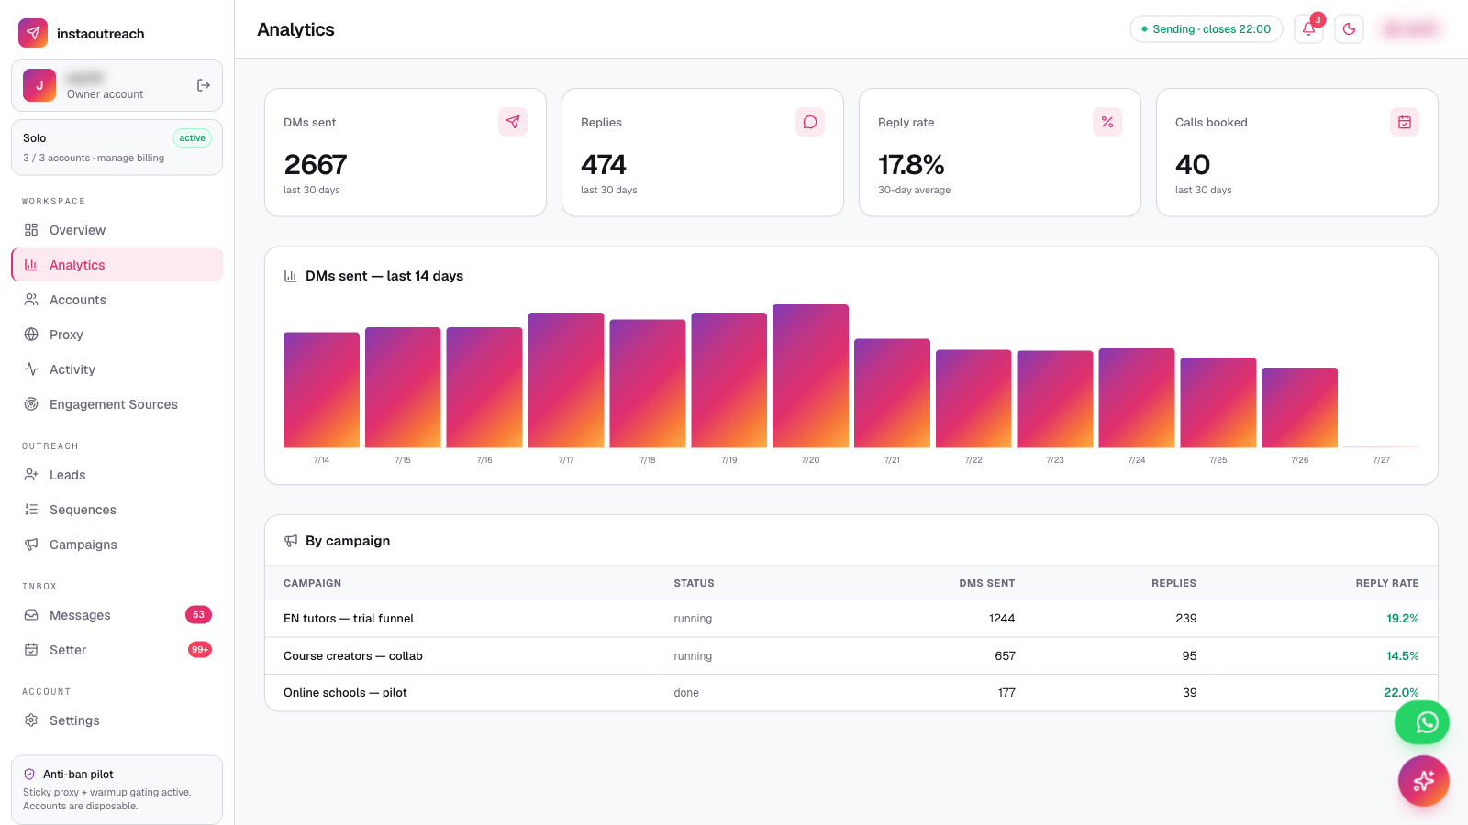The width and height of the screenshot is (1468, 825).
Task: Open Engagement Sources
Action: tap(117, 404)
